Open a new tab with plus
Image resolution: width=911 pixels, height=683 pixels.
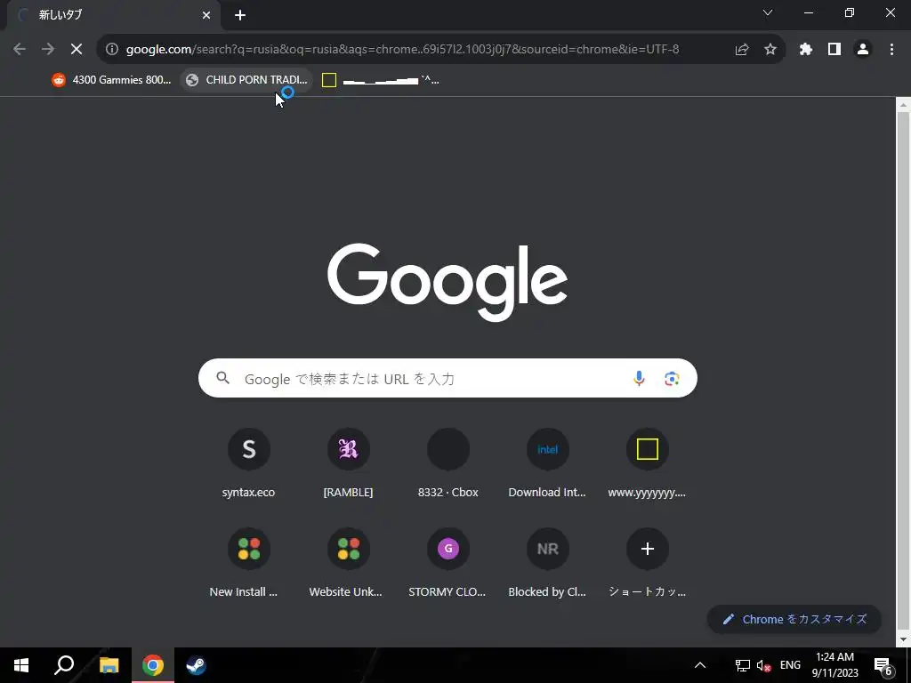coord(240,15)
